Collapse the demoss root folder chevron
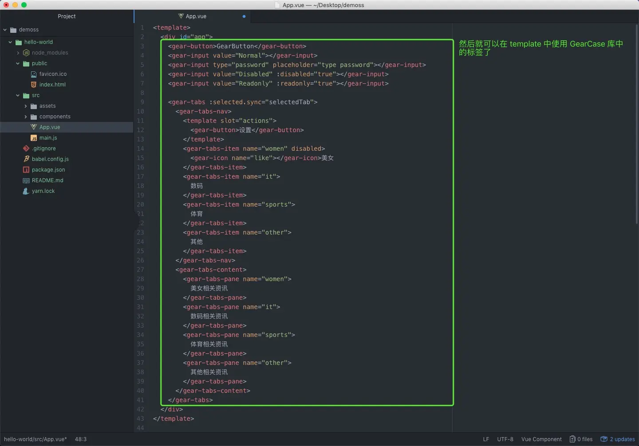Image resolution: width=639 pixels, height=446 pixels. [x=5, y=30]
